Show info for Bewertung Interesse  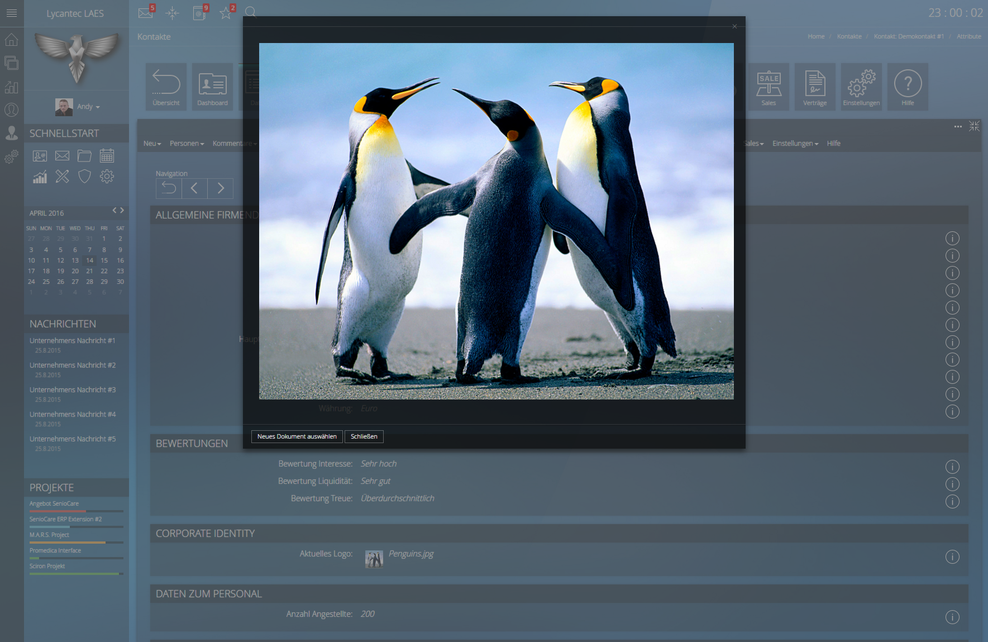tap(952, 467)
